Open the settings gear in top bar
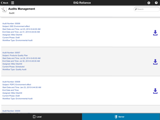 tap(149, 3)
